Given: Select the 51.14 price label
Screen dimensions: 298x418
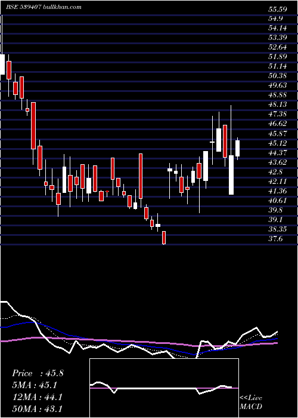Looking at the screenshot, I should pos(278,66).
